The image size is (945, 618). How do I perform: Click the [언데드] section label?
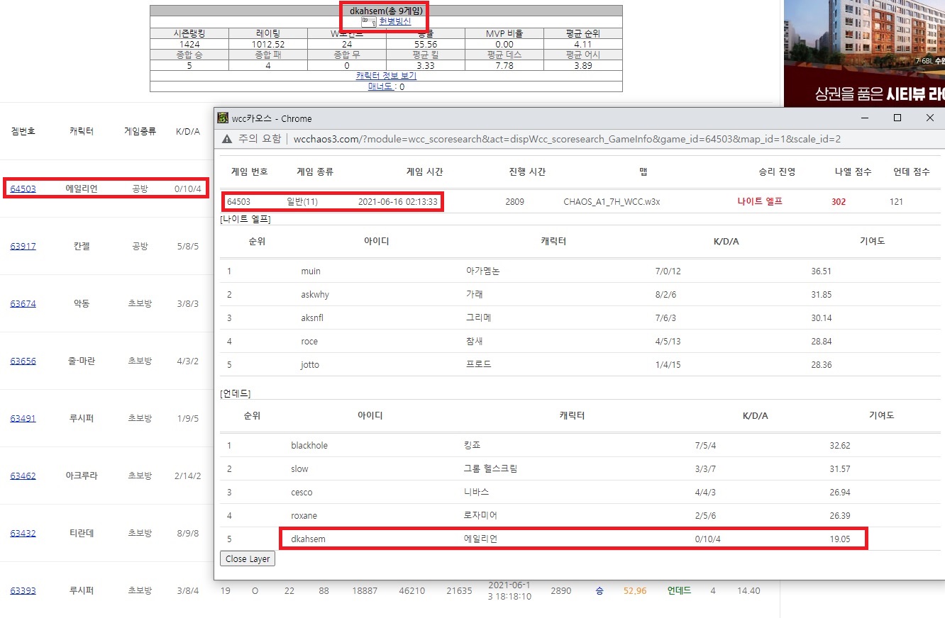(x=236, y=393)
